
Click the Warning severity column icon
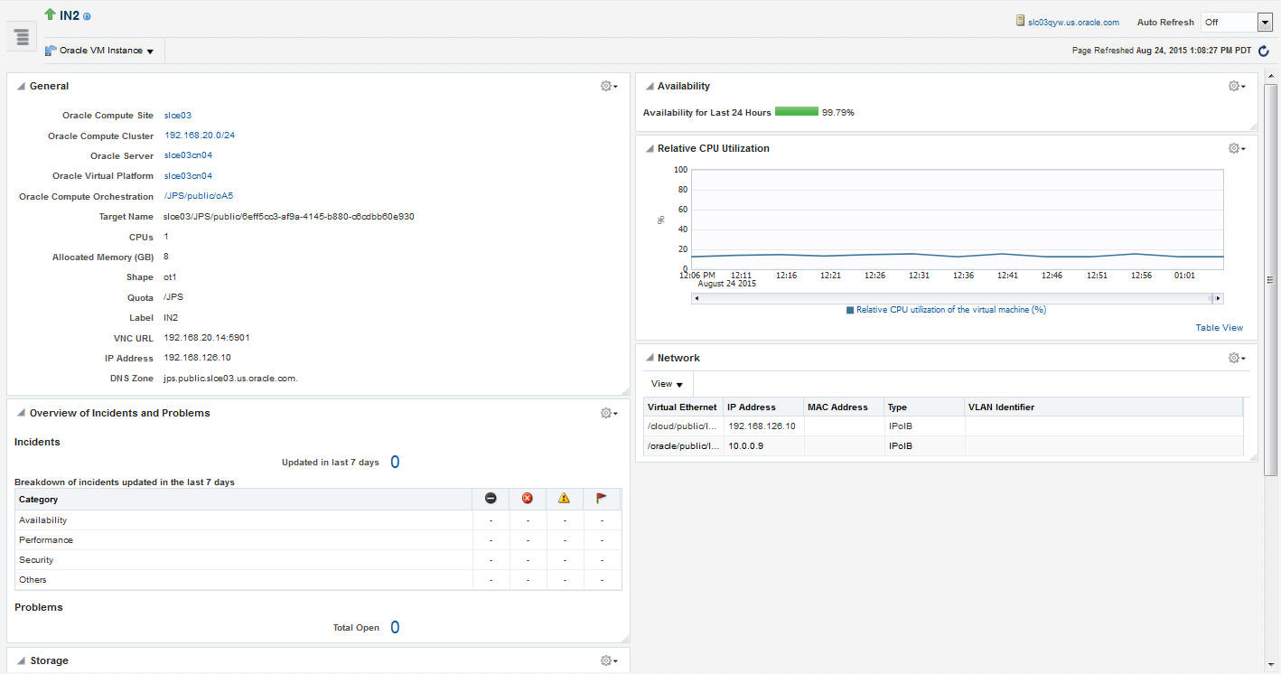click(x=564, y=499)
